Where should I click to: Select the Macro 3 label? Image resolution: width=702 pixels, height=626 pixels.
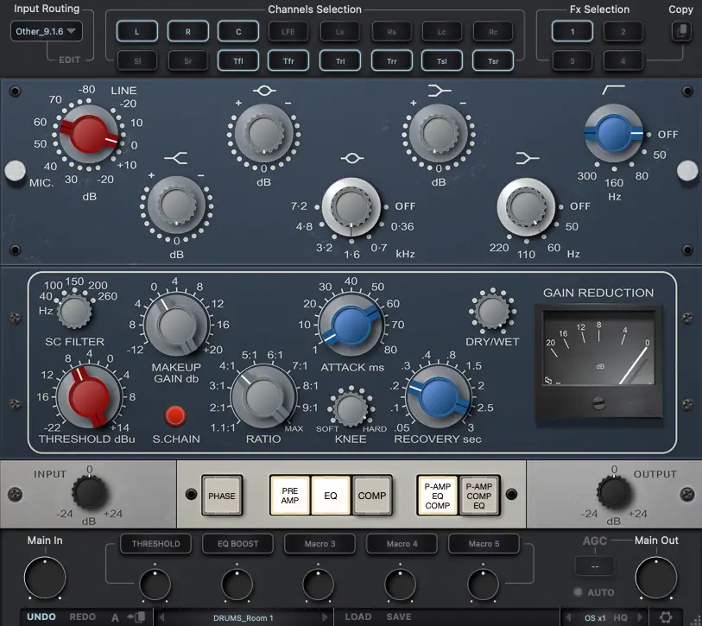coord(319,544)
